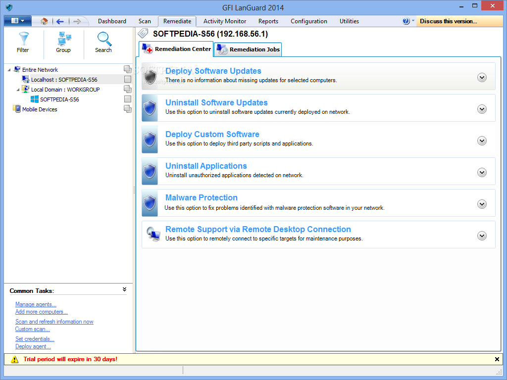Click the Add more computers link
Image resolution: width=507 pixels, height=380 pixels.
coord(42,312)
